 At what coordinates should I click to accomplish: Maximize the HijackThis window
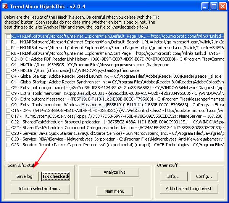pyautogui.click(x=214, y=6)
